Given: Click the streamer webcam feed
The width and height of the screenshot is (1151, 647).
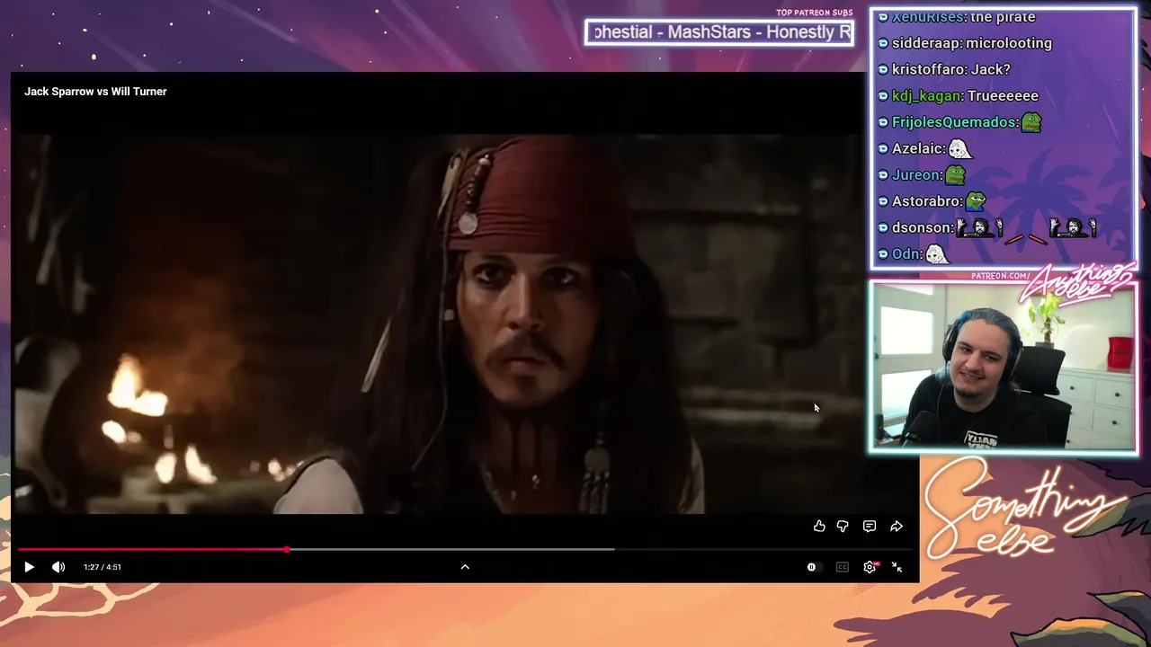Looking at the screenshot, I should (1004, 367).
